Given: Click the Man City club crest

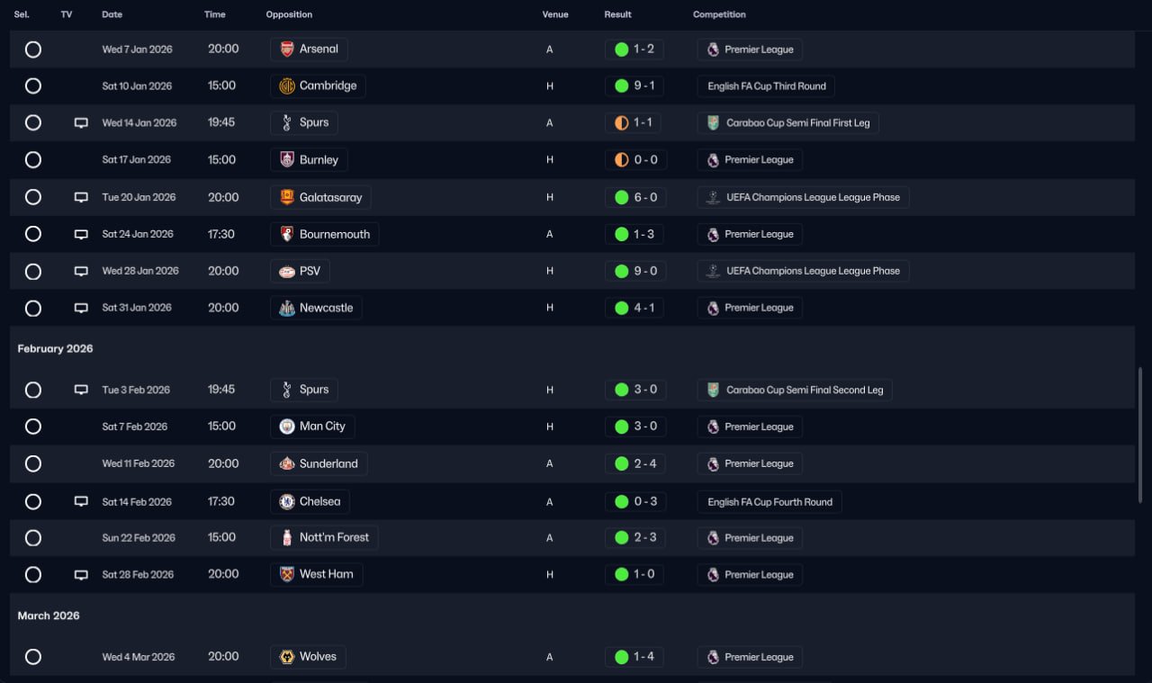Looking at the screenshot, I should (x=286, y=427).
